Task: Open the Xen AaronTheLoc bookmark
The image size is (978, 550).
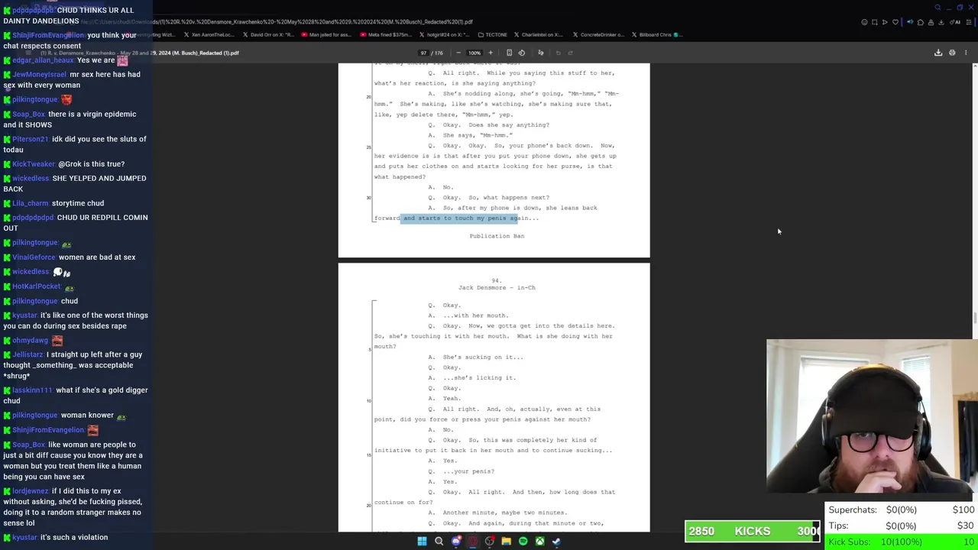Action: coord(209,34)
